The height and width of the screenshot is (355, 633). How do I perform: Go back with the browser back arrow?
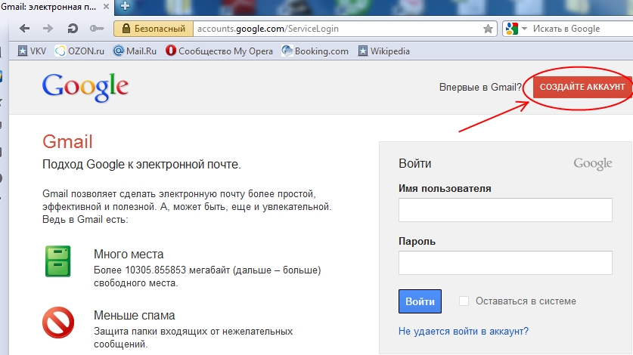pyautogui.click(x=25, y=28)
